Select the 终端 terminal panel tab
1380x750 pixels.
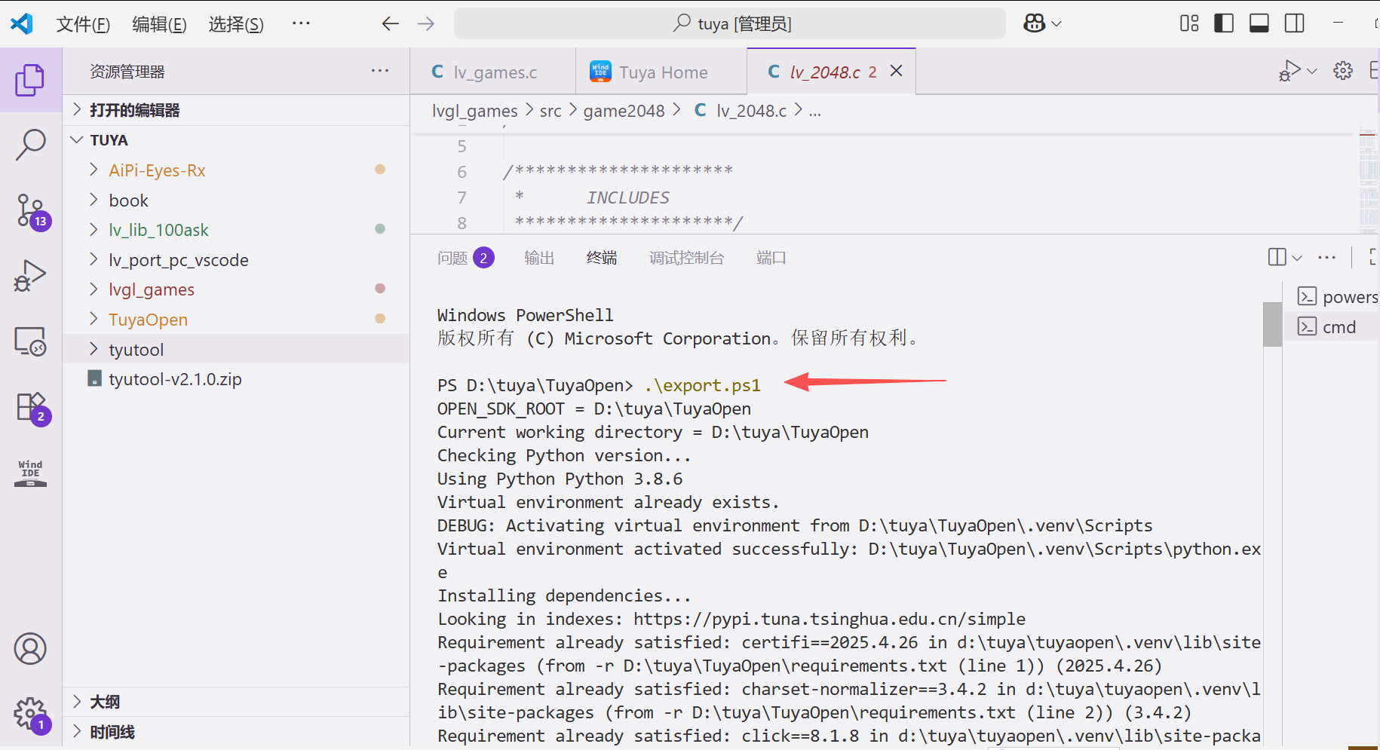tap(602, 258)
